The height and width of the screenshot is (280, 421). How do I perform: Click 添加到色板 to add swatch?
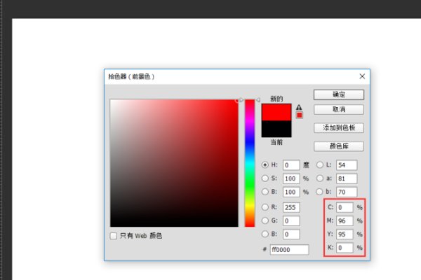(339, 127)
